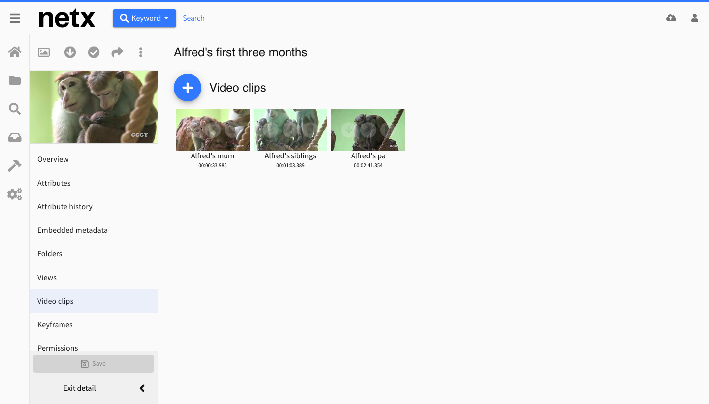Click the Video clips section heading
Image resolution: width=709 pixels, height=404 pixels.
click(x=238, y=88)
